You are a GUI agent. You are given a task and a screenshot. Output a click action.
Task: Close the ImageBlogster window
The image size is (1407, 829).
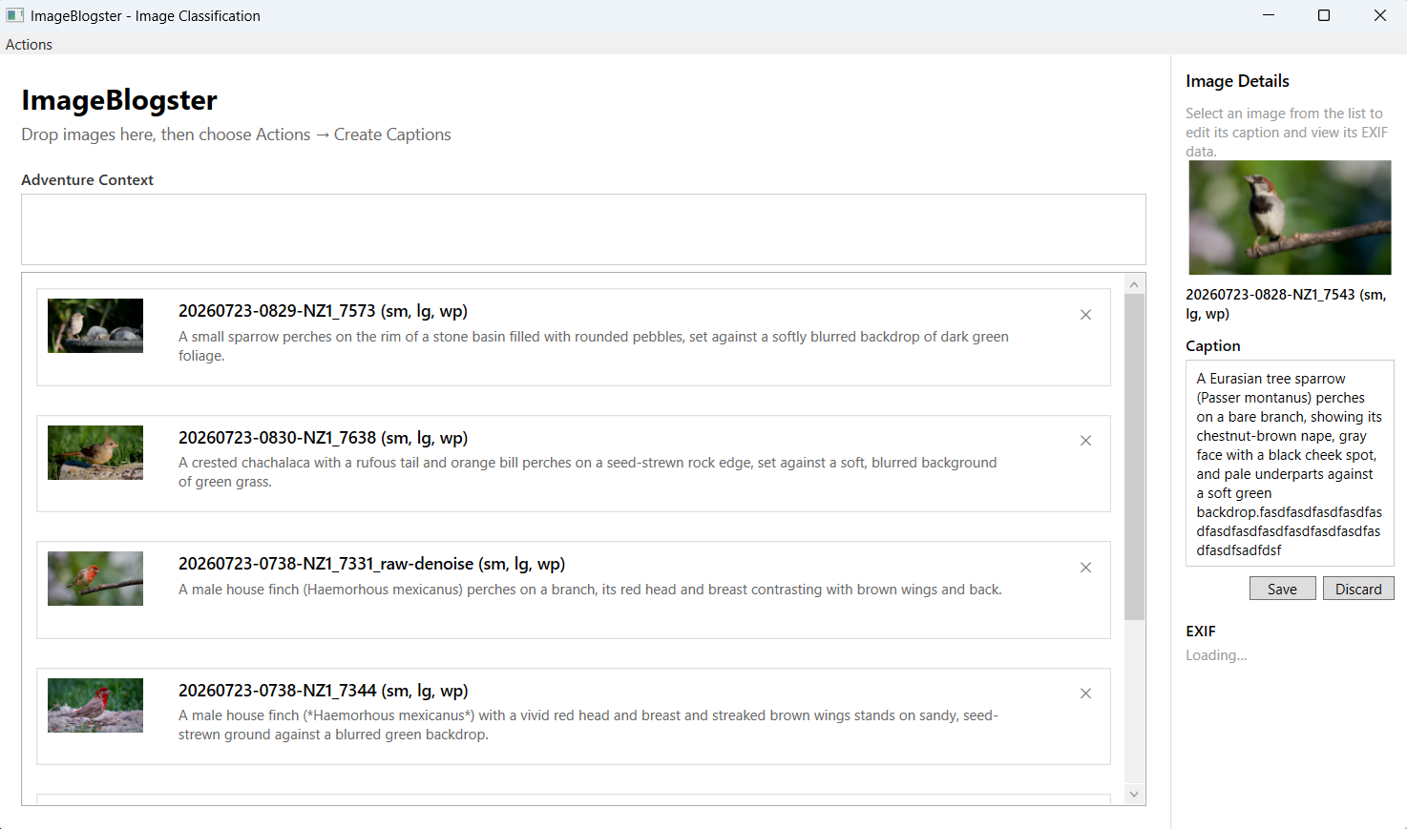(x=1379, y=15)
